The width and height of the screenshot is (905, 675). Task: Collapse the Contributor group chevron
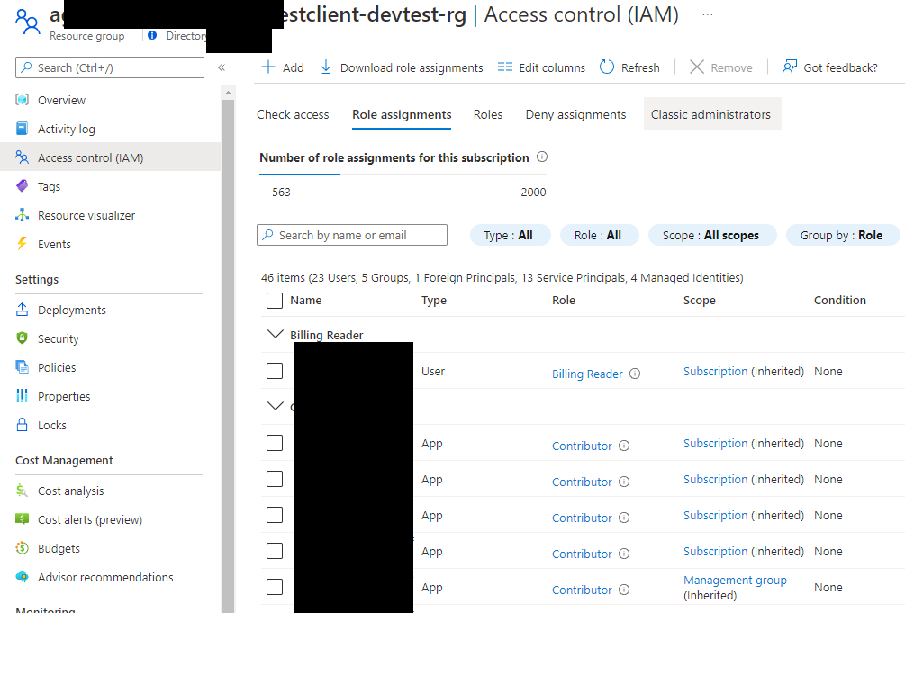[276, 406]
